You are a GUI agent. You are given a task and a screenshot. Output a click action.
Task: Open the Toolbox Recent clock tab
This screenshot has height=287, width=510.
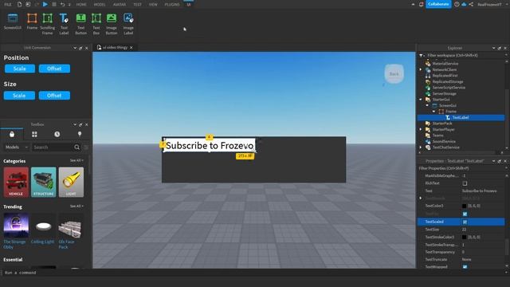57,134
